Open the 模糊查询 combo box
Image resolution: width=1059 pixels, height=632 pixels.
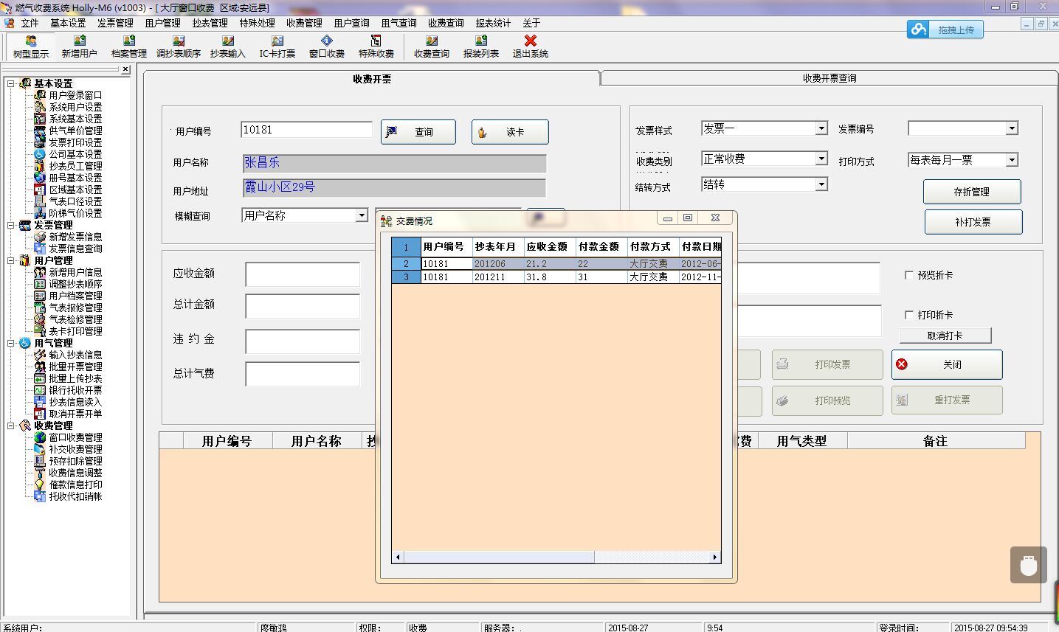[x=362, y=215]
